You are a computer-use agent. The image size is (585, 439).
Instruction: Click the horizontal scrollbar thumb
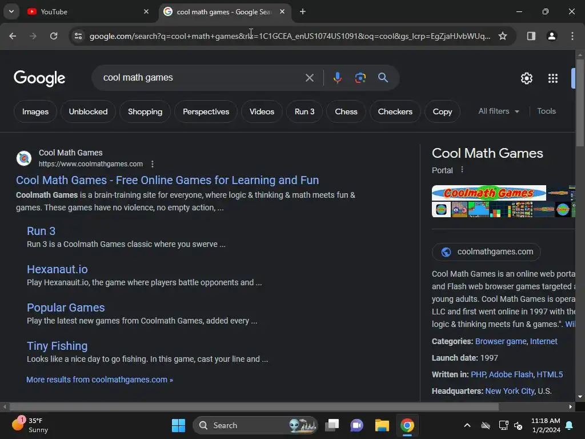254,406
